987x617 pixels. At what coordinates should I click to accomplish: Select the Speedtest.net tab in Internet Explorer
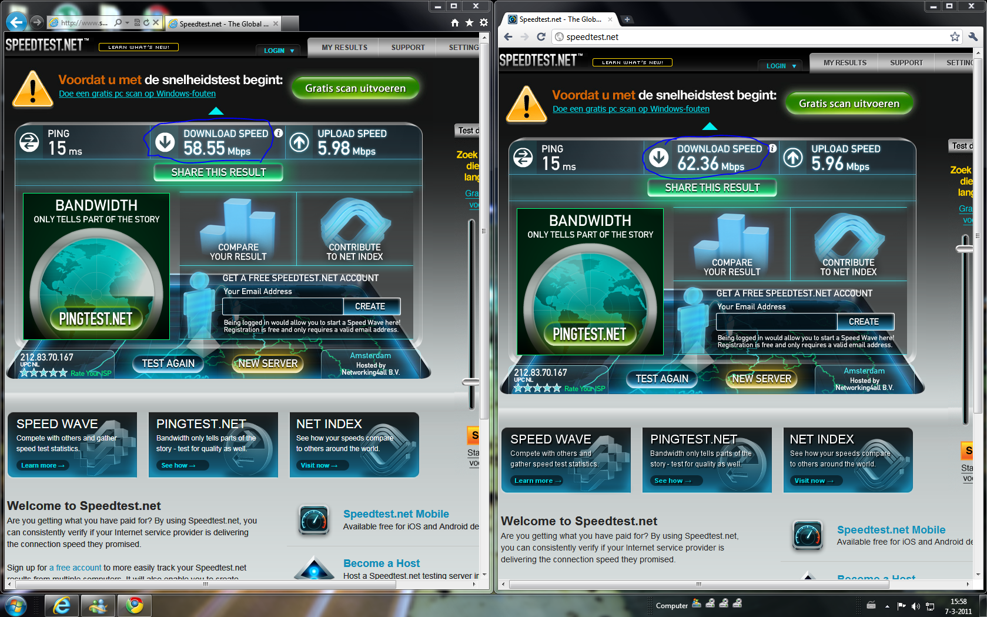(x=223, y=24)
